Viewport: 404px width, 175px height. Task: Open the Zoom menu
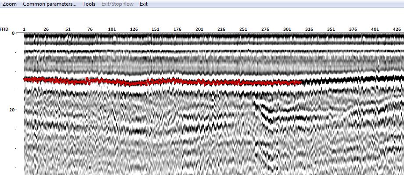[x=10, y=4]
